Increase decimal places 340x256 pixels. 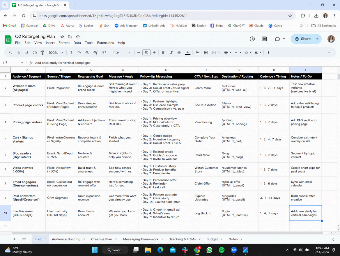click(95, 52)
